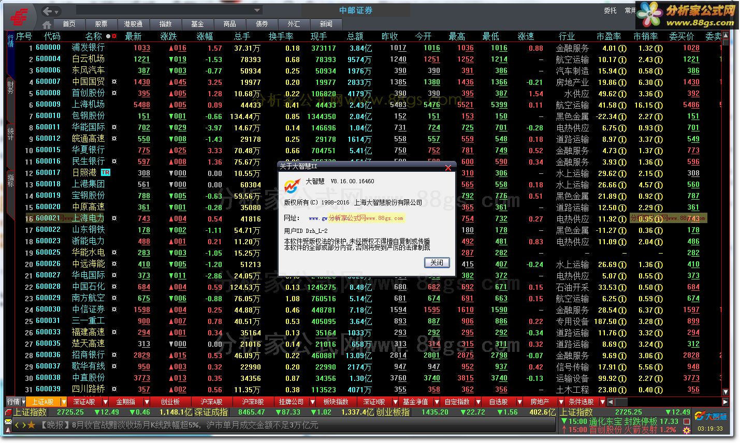Open the 首页 tab
Viewport: 740px width, 443px height.
69,24
